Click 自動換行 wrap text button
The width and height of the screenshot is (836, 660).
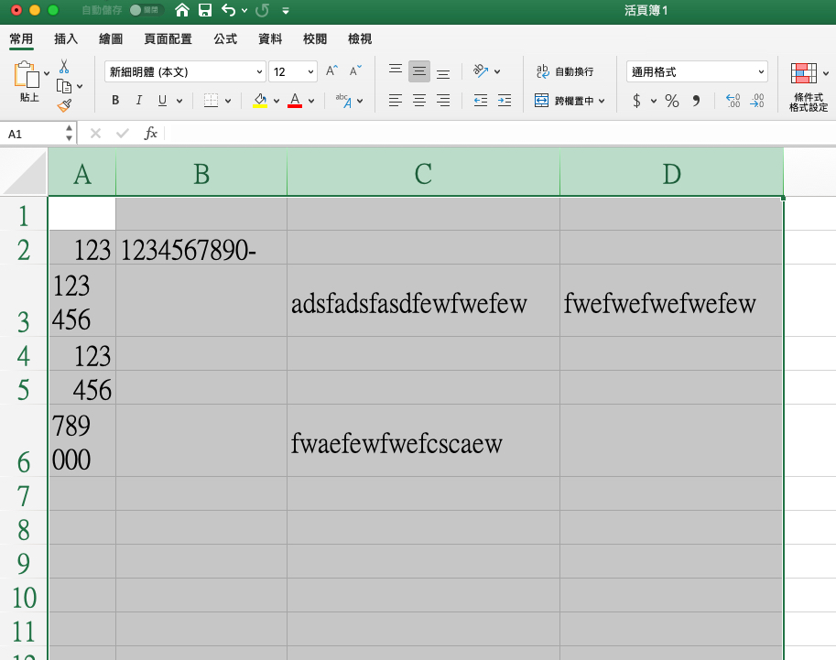(565, 71)
